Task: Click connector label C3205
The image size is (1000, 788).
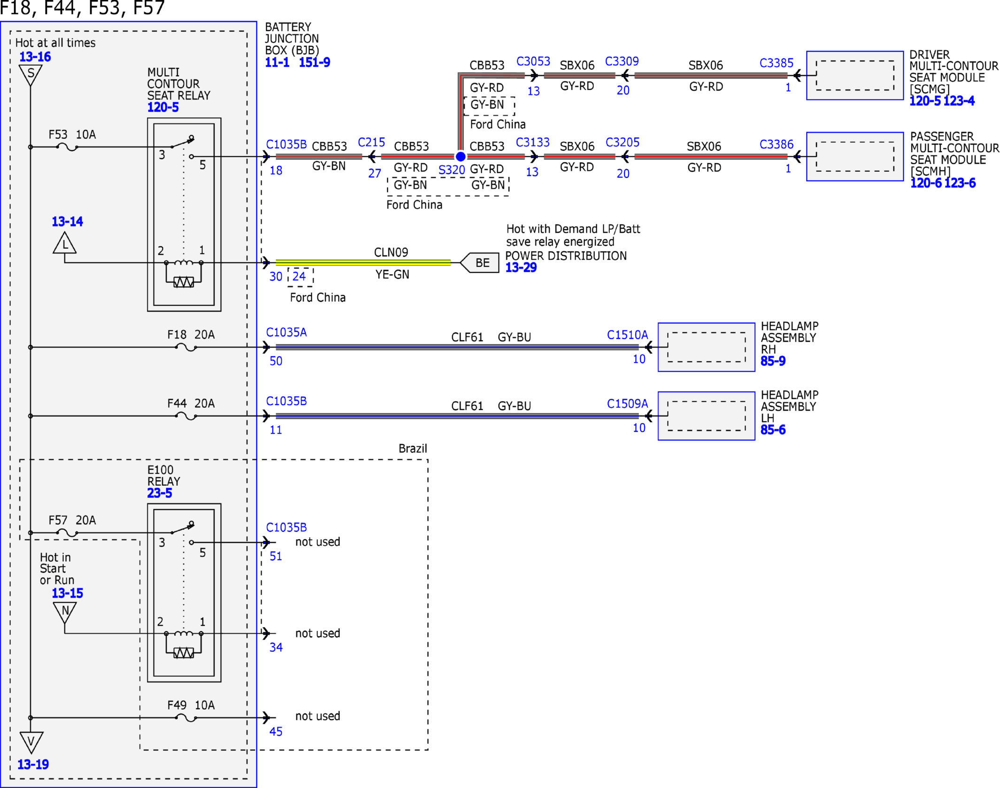Action: pos(623,142)
